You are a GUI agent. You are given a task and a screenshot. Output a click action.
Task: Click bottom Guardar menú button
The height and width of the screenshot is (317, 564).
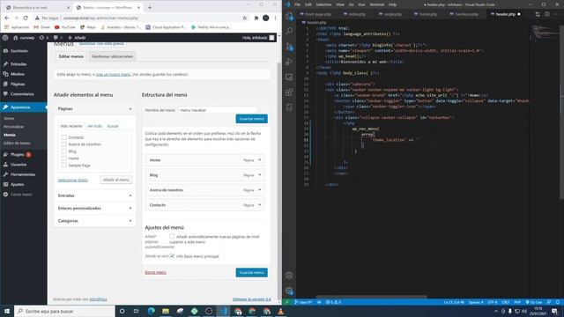[x=252, y=272]
